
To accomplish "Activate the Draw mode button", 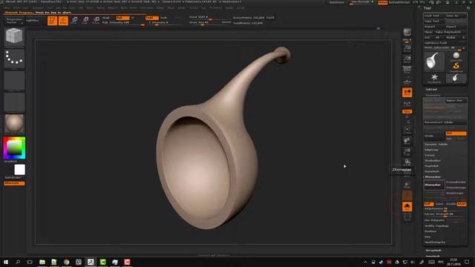I will tap(63, 21).
